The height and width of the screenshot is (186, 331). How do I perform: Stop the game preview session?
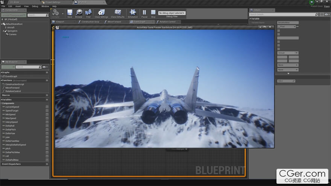(153, 13)
